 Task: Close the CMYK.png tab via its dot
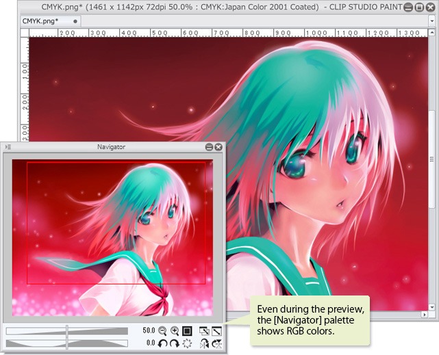[x=75, y=21]
